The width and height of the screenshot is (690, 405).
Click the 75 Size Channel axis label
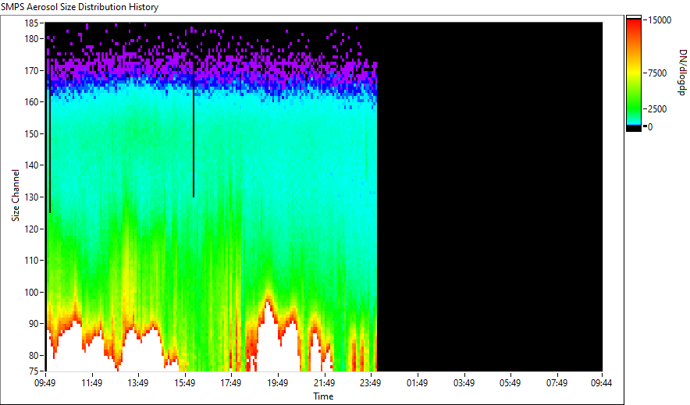34,371
